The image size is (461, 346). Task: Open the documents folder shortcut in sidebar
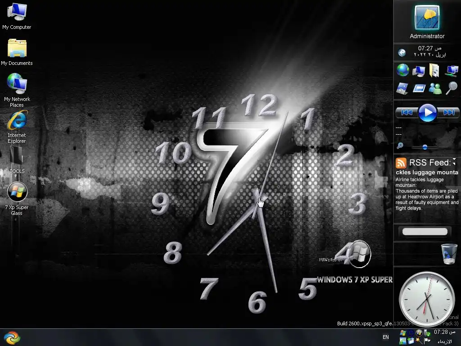click(434, 71)
